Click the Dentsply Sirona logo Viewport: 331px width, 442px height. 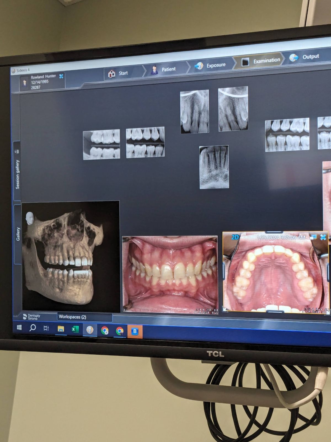tap(31, 317)
